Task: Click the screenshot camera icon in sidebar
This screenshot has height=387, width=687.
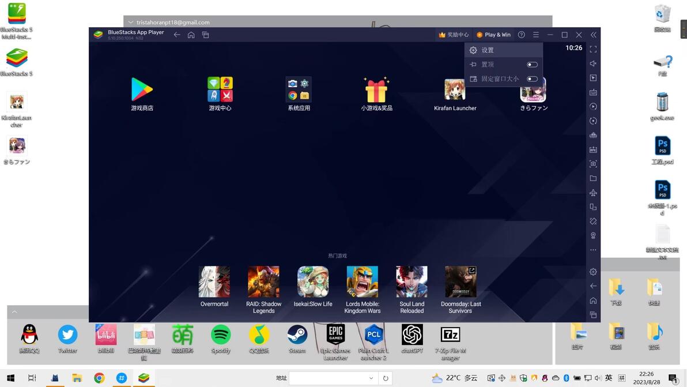Action: (593, 163)
